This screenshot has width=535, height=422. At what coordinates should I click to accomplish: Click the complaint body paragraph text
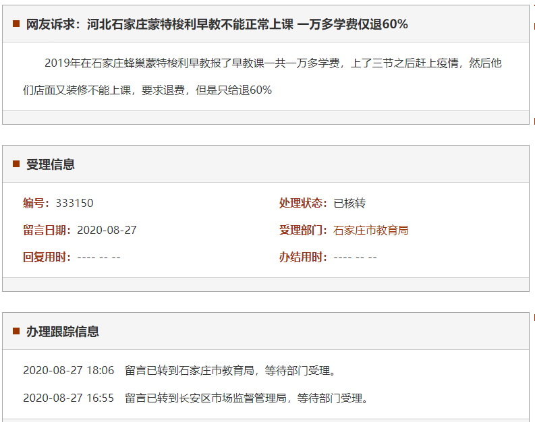click(x=262, y=76)
